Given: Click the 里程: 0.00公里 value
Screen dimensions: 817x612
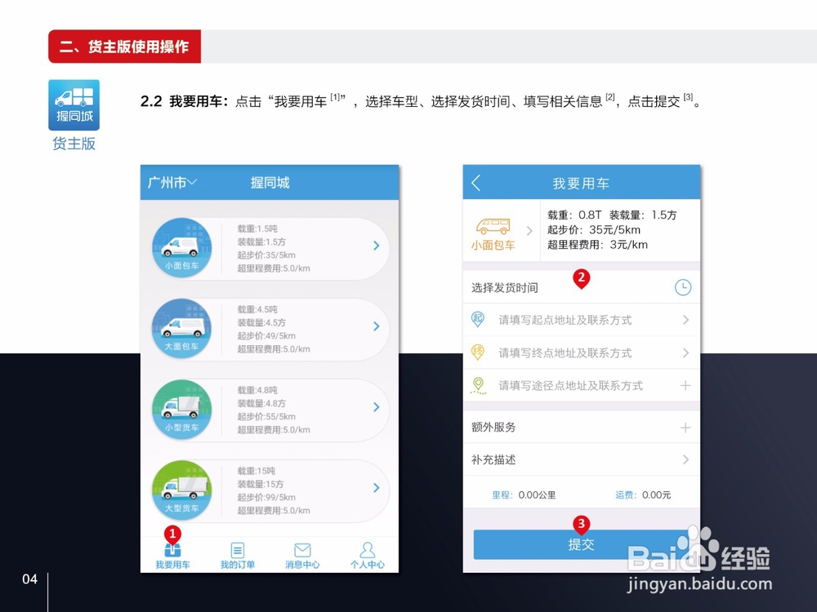Looking at the screenshot, I should click(x=524, y=495).
